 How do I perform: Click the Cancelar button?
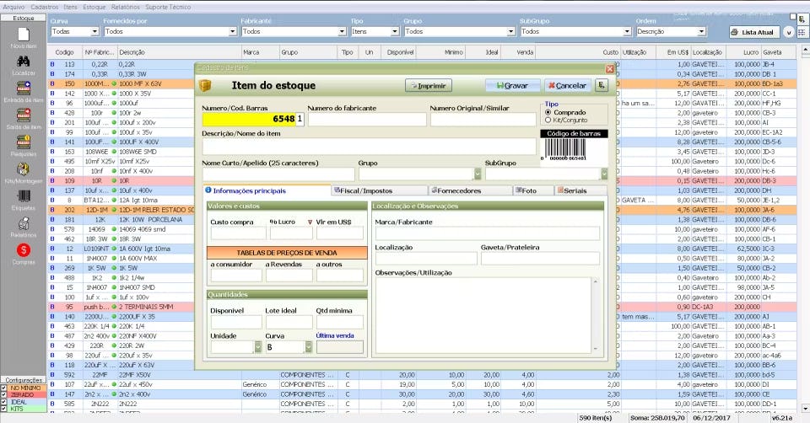click(567, 86)
